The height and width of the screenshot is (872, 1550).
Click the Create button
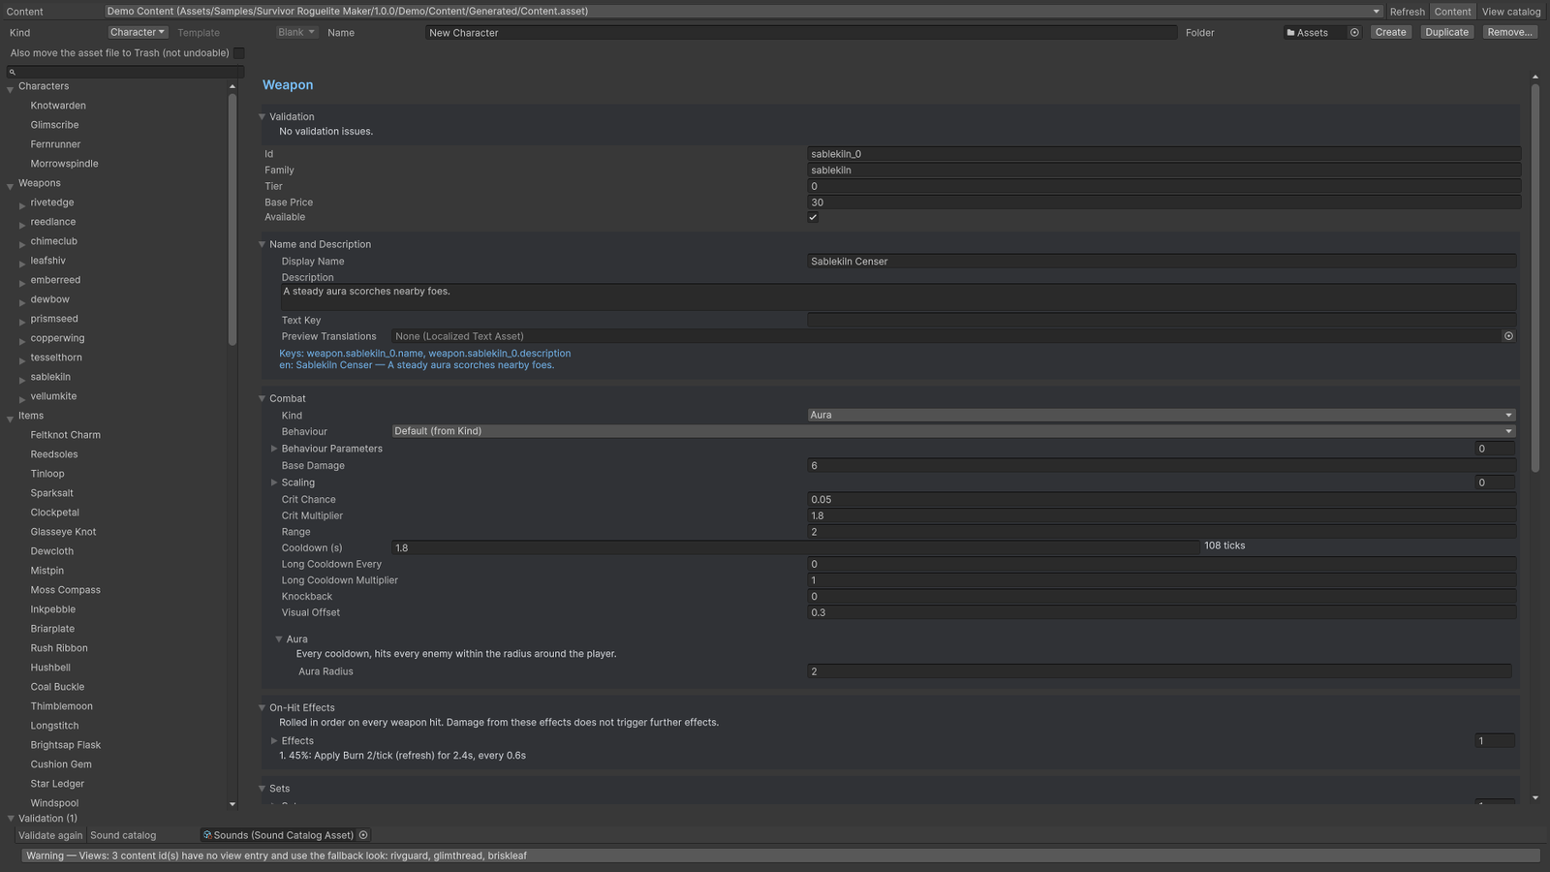pyautogui.click(x=1390, y=32)
